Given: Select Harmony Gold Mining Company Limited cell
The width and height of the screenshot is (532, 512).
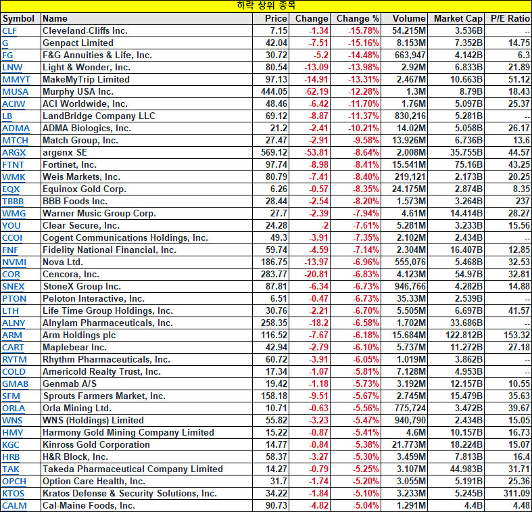Looking at the screenshot, I should (147, 433).
